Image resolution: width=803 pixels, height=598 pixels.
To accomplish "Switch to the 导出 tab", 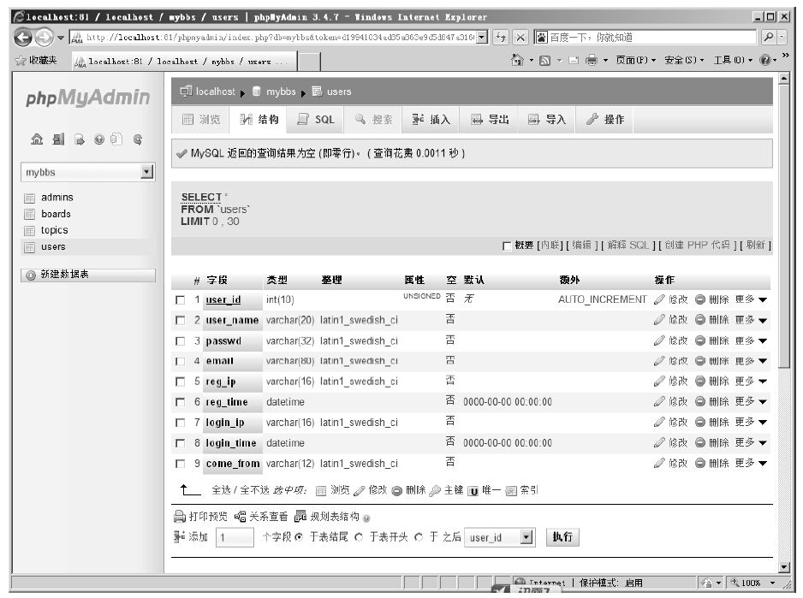I will point(489,120).
